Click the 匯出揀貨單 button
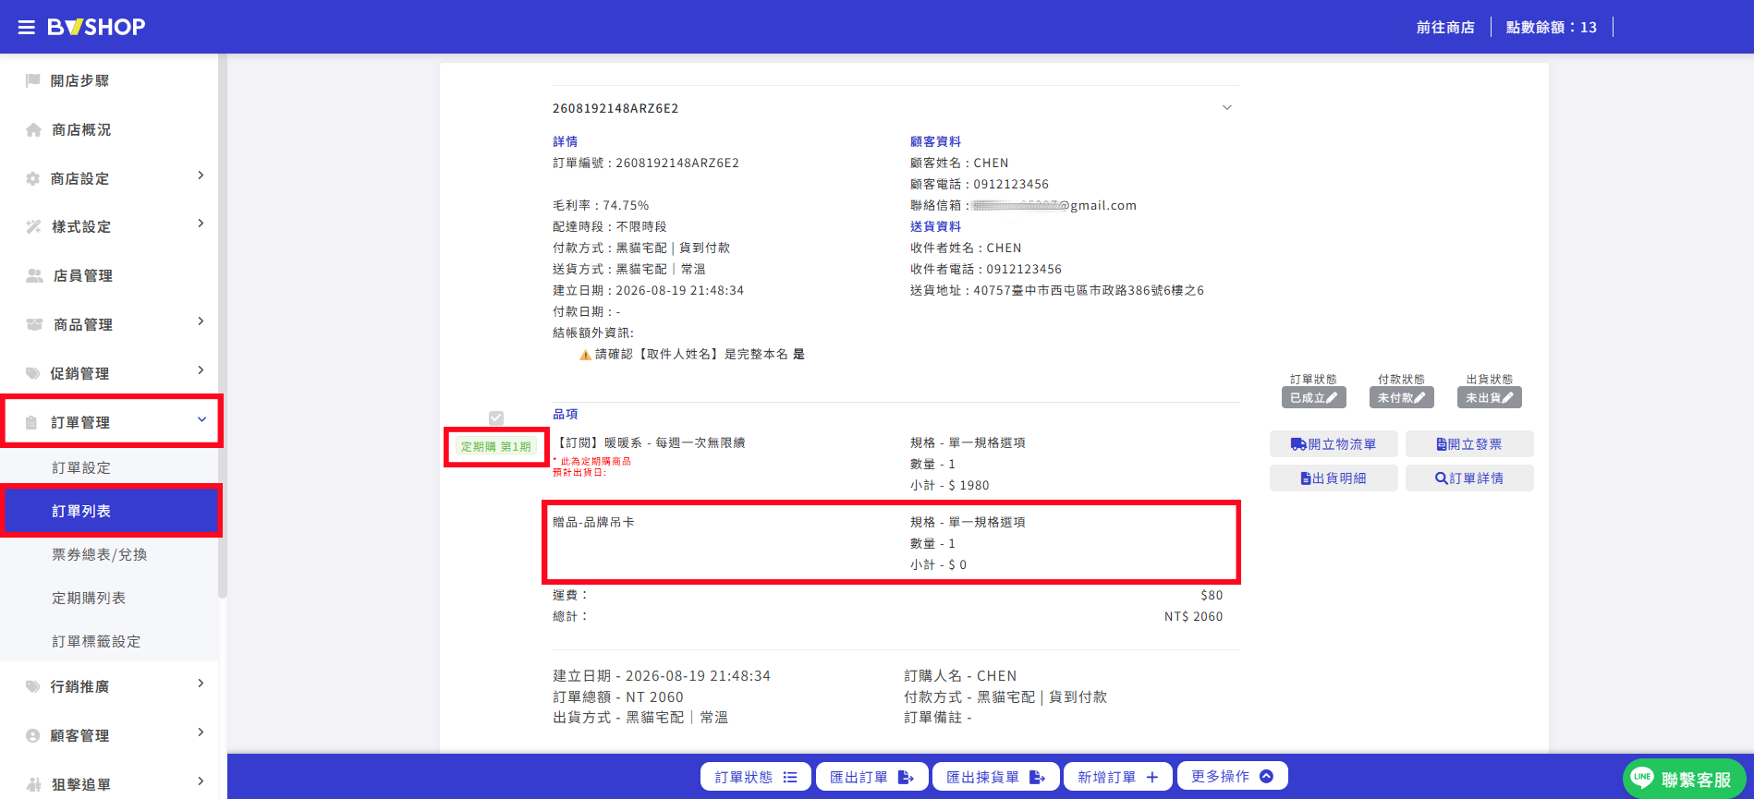 996,777
